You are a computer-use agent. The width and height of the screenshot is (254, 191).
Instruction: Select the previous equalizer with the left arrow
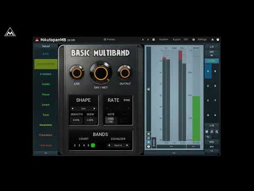click(109, 145)
